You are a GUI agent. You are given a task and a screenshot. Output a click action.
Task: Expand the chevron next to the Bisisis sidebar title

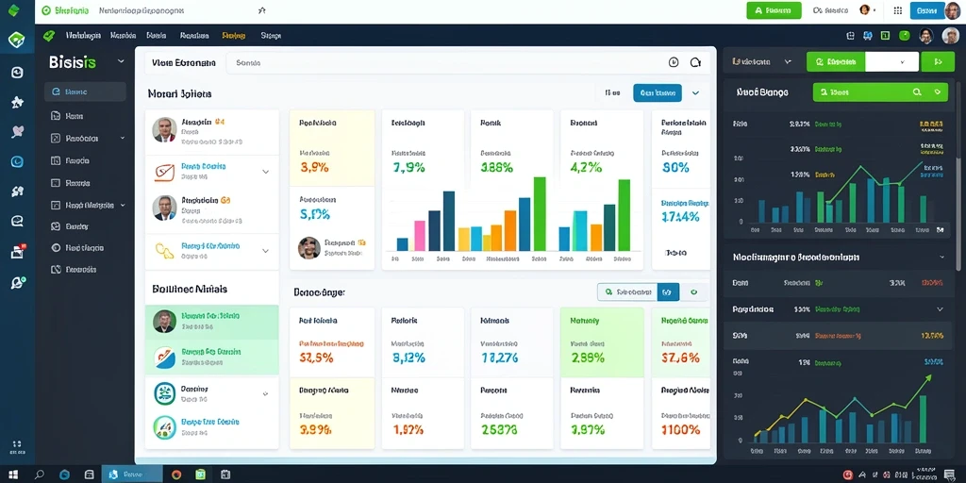coord(121,61)
